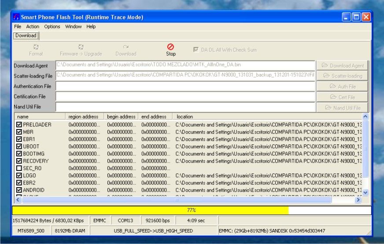Screen dimensions: 384x244
Task: Open the Options menu
Action: [52, 26]
